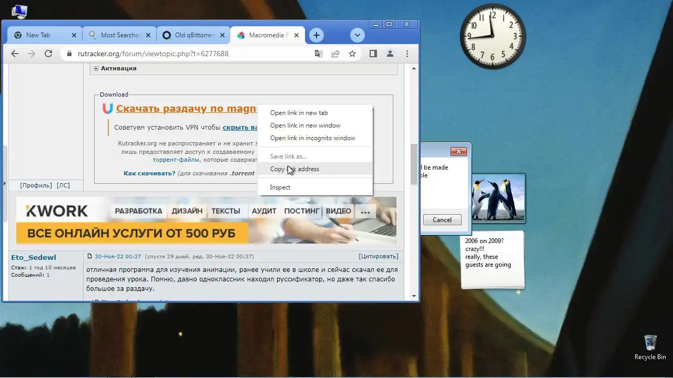Click the Share page icon
This screenshot has height=378, width=673.
click(335, 54)
